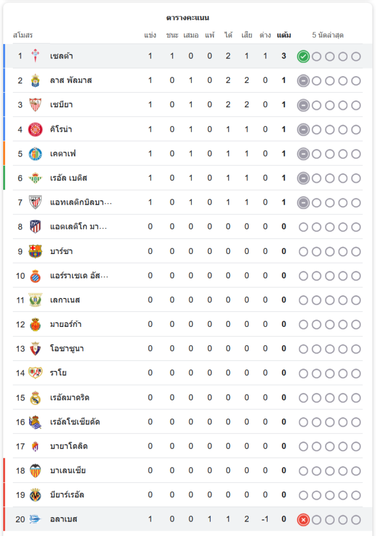The width and height of the screenshot is (376, 536).
Task: Click the Real Betis green crest
Action: [35, 178]
